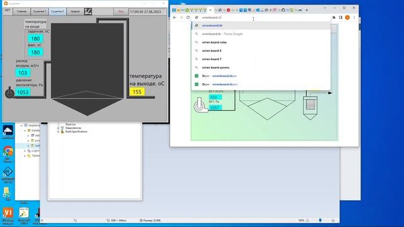The height and width of the screenshot is (227, 404).
Task: Open the Dryer - wirenboard/dryer/ suggestion with trailing slash
Action: [261, 84]
